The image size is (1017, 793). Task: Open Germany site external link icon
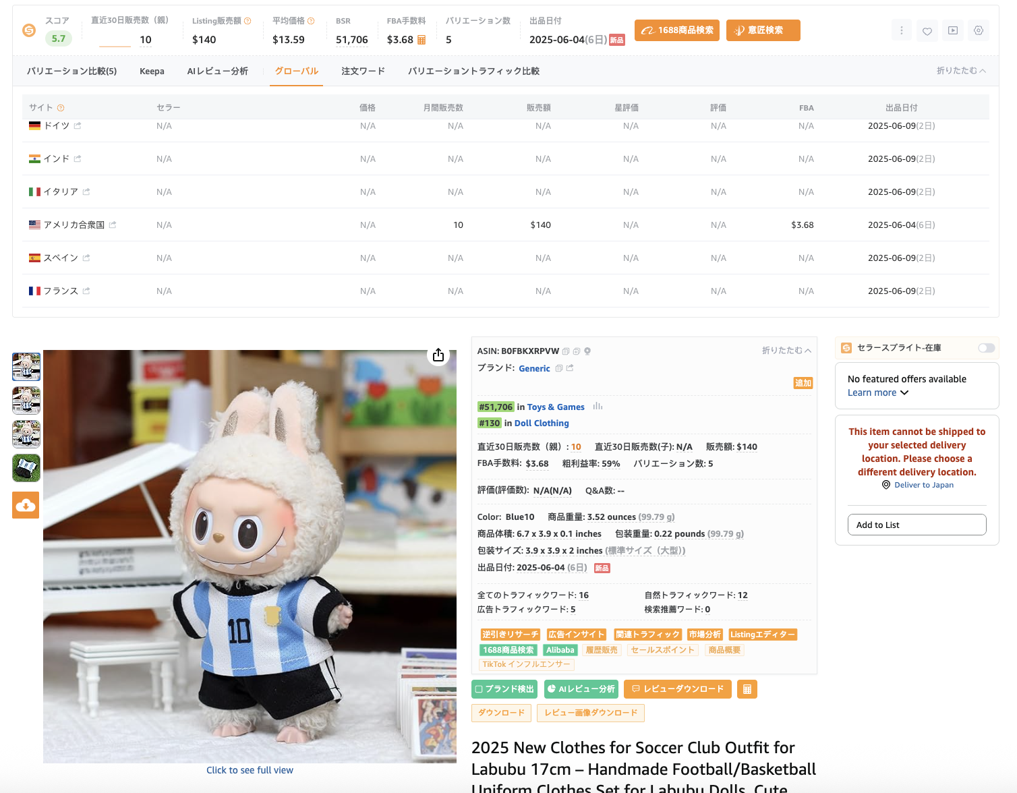click(78, 125)
